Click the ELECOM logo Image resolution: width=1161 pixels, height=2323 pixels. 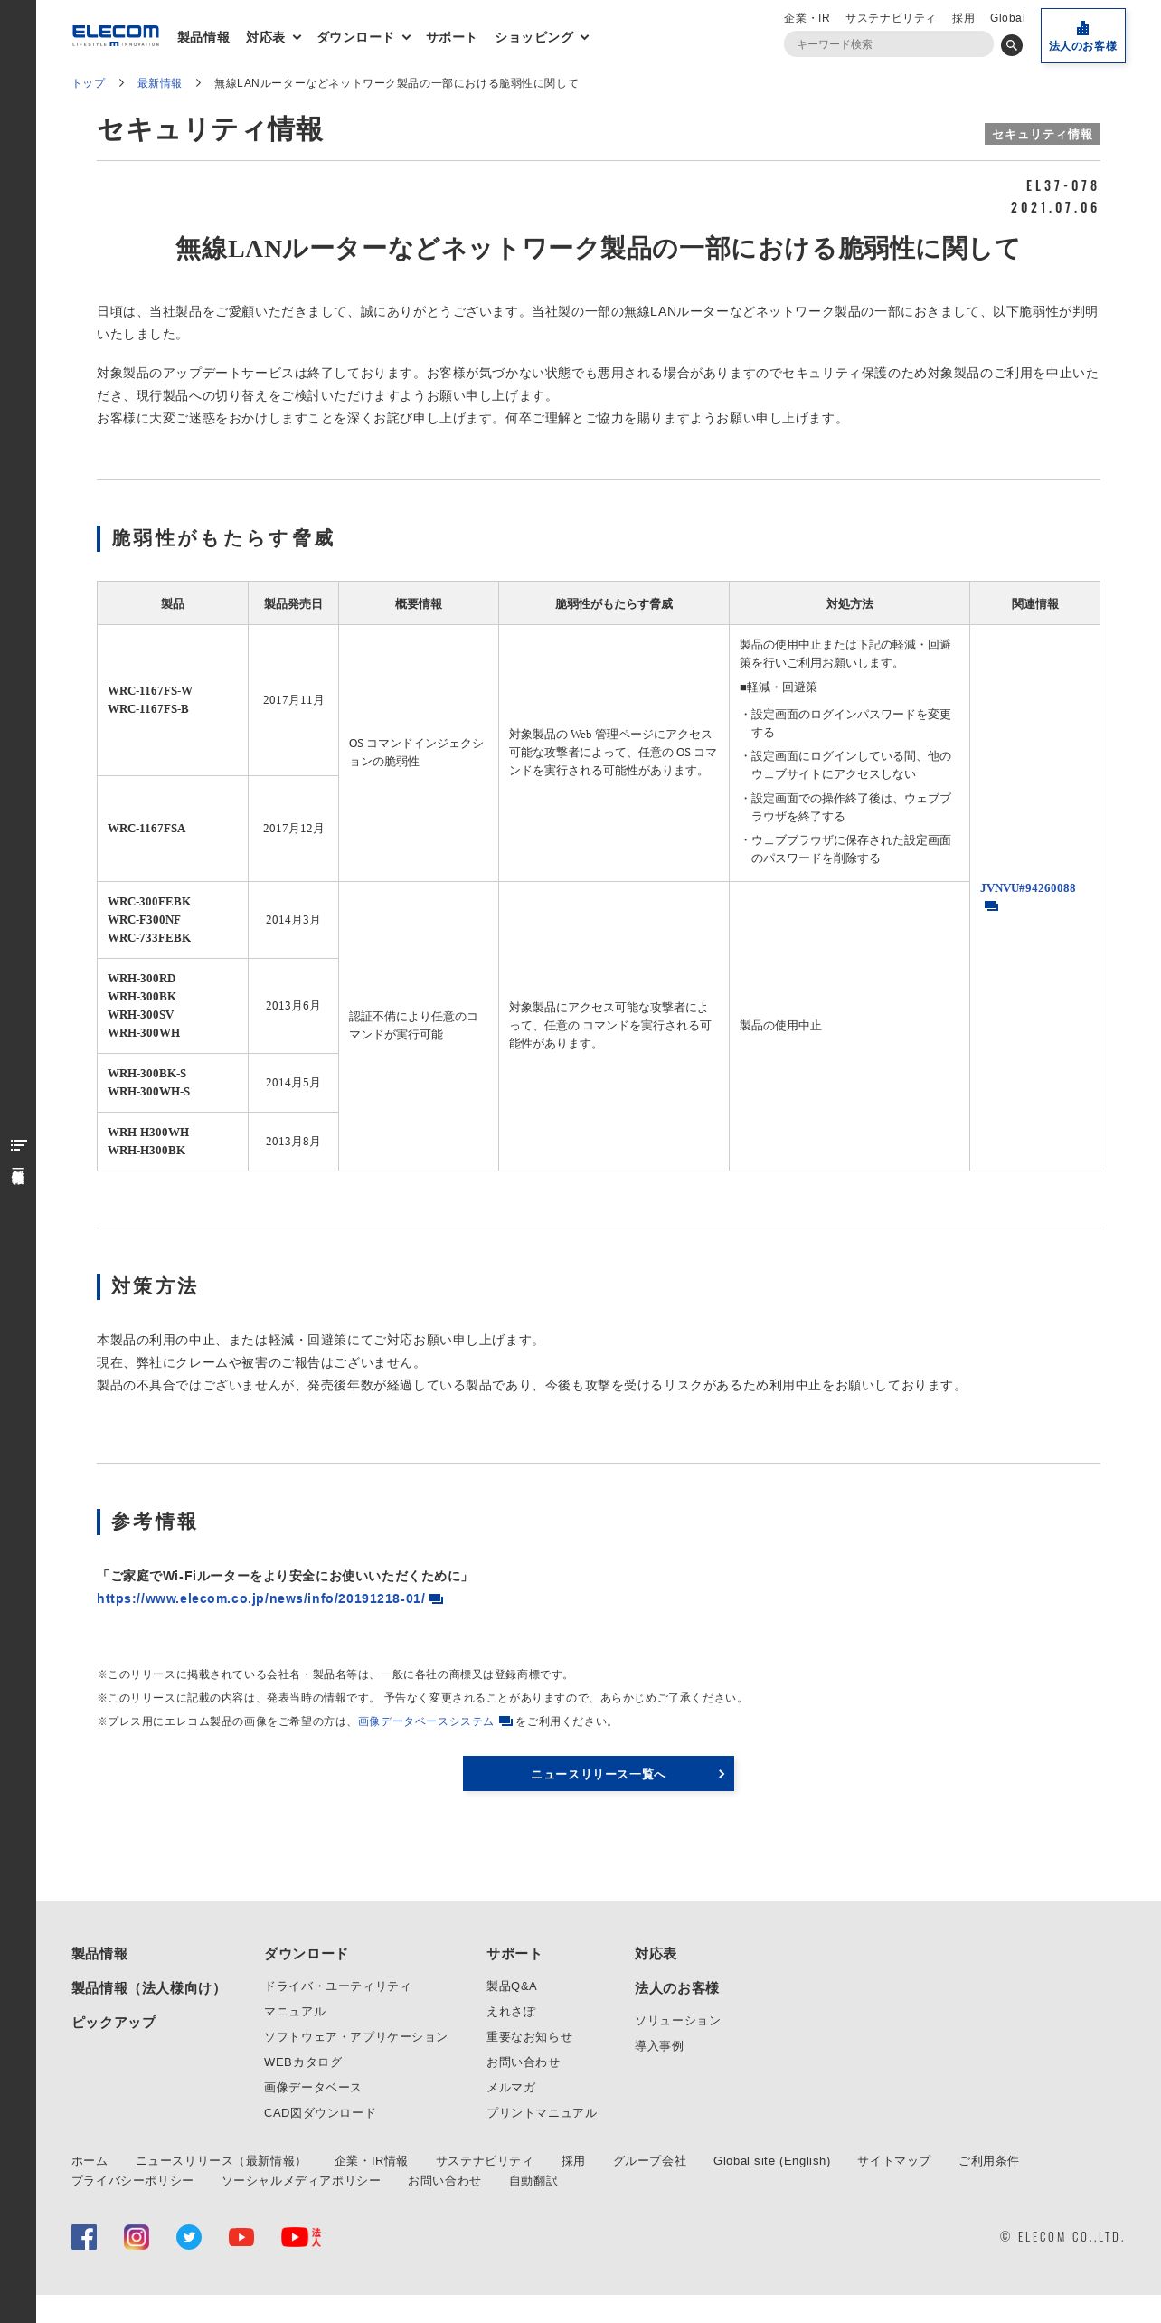[x=116, y=36]
